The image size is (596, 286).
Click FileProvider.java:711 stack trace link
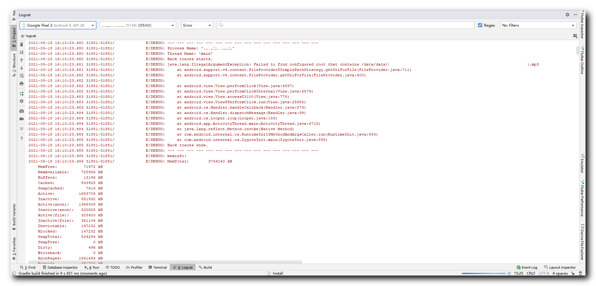[384, 70]
